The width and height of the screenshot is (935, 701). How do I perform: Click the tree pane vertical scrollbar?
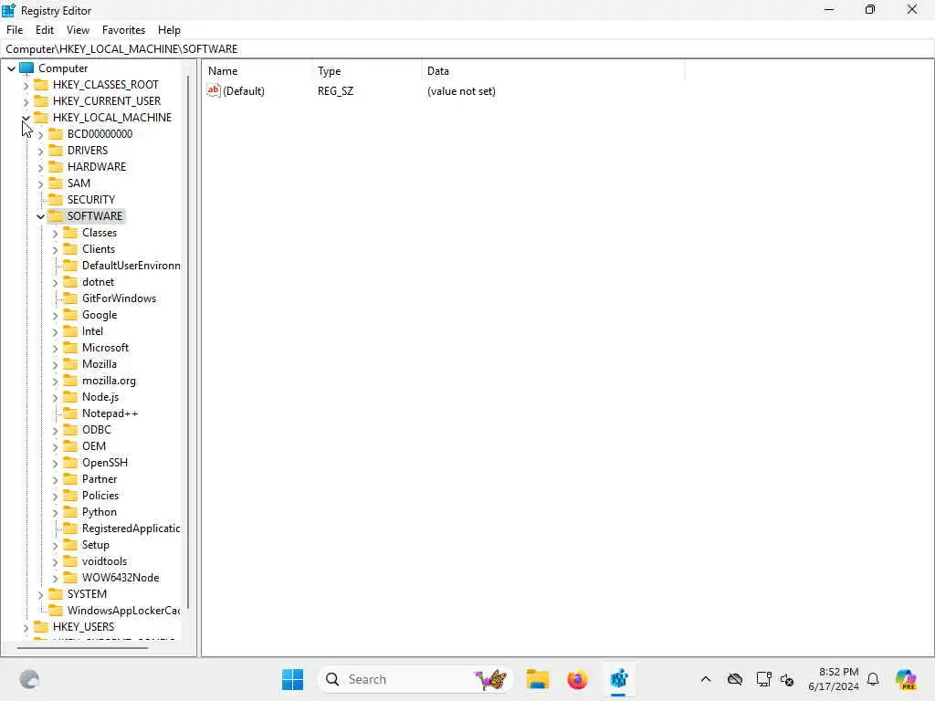tap(188, 342)
